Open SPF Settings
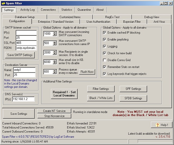 click(133, 89)
